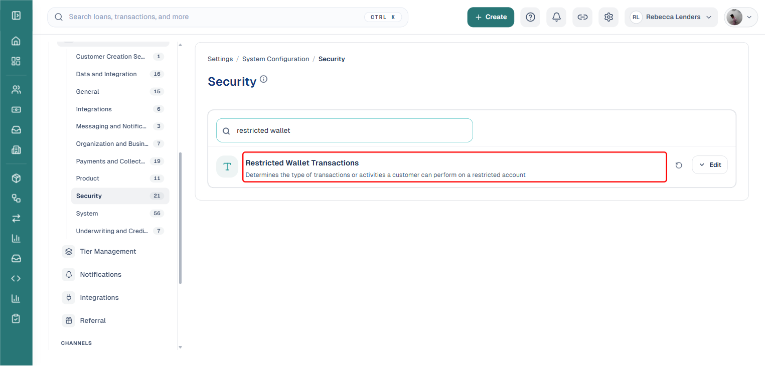Image resolution: width=770 pixels, height=366 pixels.
Task: Select Payments and Collections category
Action: click(x=120, y=161)
